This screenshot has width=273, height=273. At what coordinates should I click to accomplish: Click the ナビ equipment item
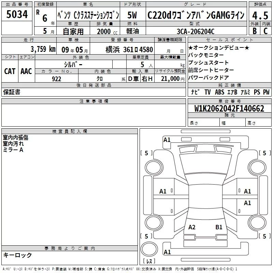tap(195, 92)
